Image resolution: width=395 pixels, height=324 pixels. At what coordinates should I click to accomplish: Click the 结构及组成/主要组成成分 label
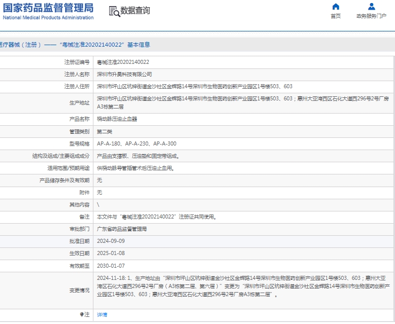[x=61, y=156]
